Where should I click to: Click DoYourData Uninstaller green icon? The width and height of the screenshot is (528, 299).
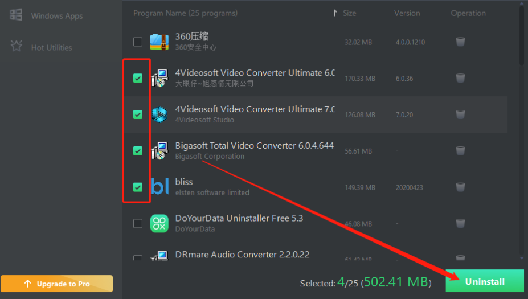point(159,224)
